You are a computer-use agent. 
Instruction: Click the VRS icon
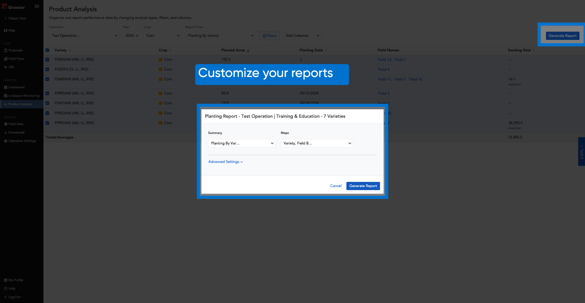point(5,67)
